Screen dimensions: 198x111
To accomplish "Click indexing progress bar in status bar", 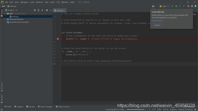I will tap(137, 110).
